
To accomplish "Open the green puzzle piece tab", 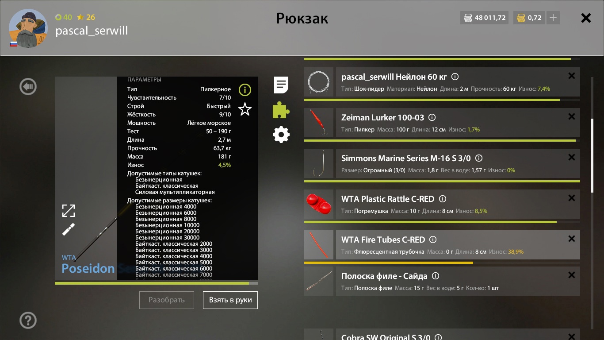I will coord(281,110).
